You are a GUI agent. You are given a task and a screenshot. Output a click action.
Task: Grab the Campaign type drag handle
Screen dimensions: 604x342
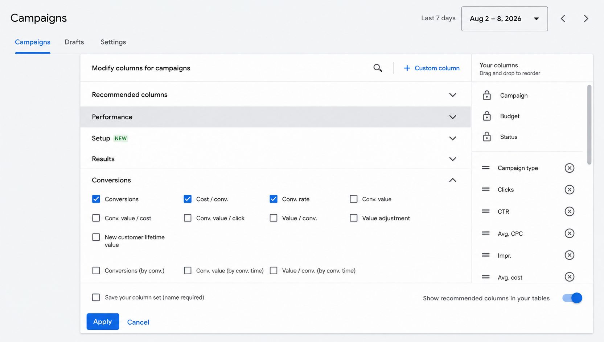(x=486, y=168)
